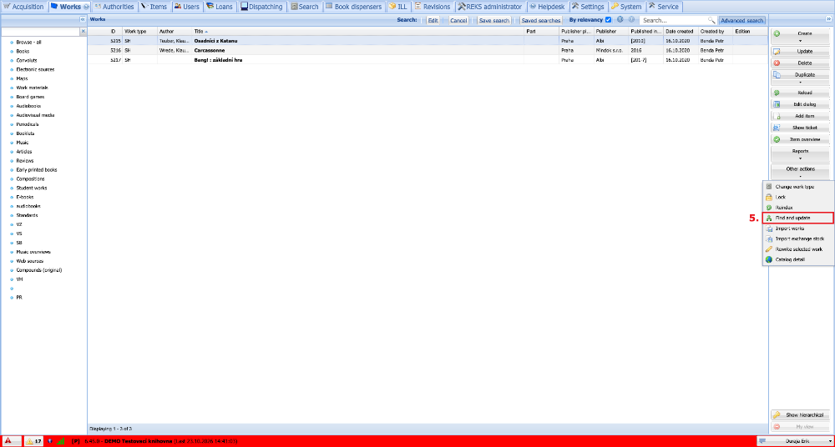Click the Catalog detail globe icon

click(768, 259)
